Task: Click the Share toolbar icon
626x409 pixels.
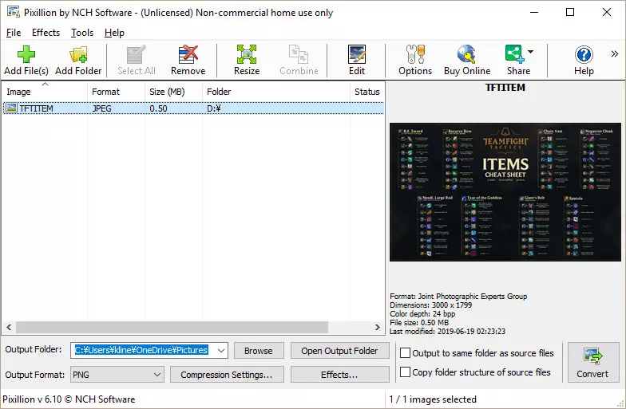Action: pyautogui.click(x=514, y=54)
